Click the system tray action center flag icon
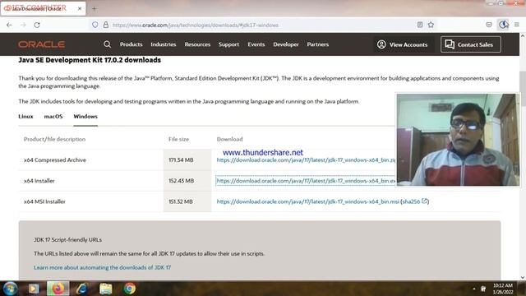This screenshot has width=526, height=296. tap(483, 289)
